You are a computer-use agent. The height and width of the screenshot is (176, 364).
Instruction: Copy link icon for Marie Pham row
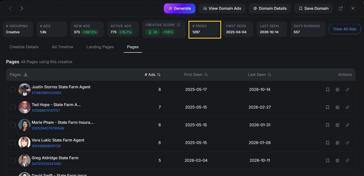coord(347,125)
